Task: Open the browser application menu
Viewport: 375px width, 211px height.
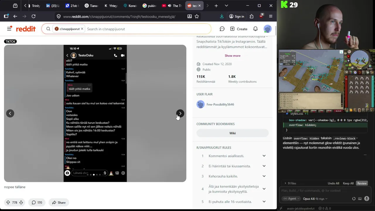Action: [271, 16]
